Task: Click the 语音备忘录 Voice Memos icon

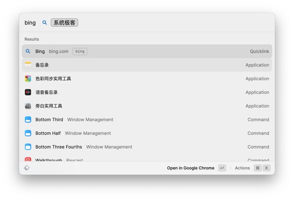Action: (x=28, y=92)
